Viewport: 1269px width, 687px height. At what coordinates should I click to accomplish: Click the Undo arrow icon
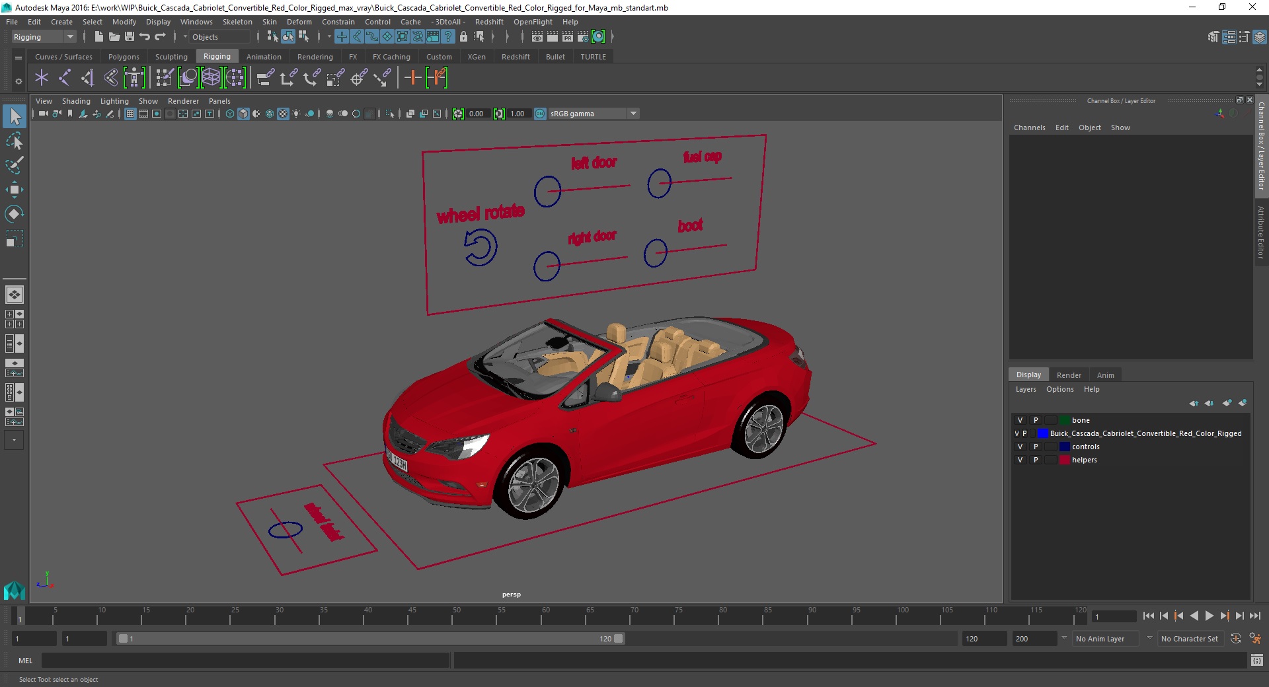point(145,37)
